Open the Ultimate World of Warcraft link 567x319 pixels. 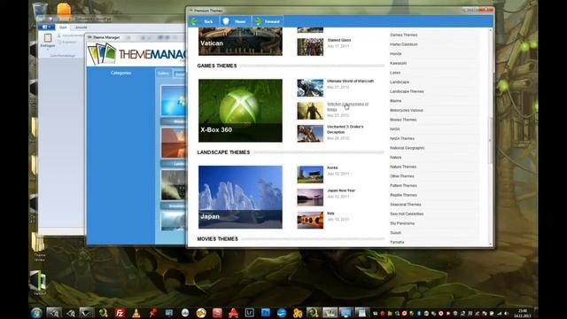[x=350, y=81]
